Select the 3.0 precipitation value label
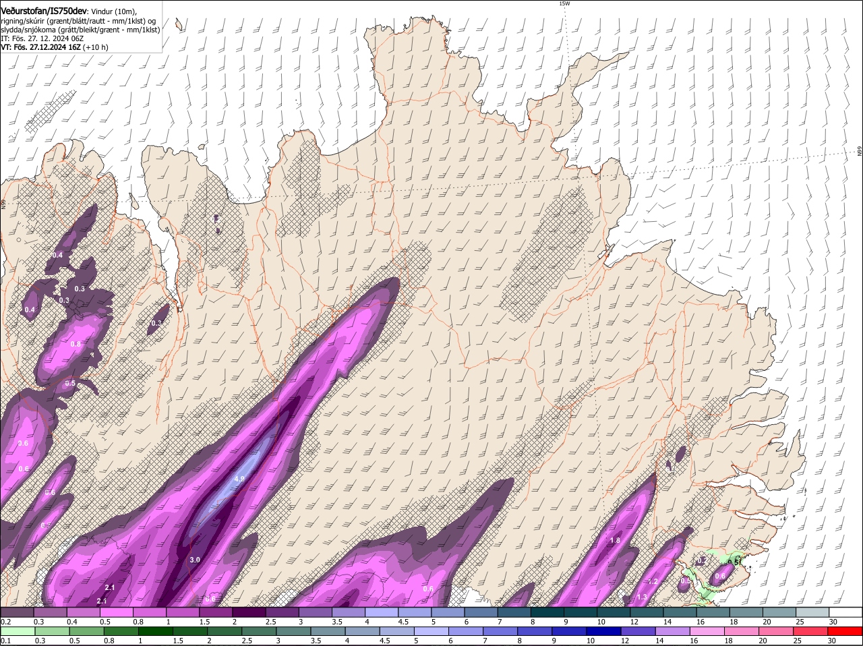This screenshot has width=863, height=646. (195, 560)
